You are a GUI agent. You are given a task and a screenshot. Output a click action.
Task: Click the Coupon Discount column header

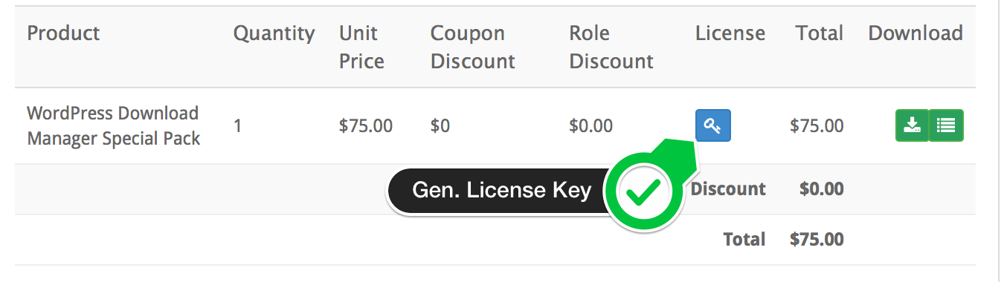tap(473, 47)
